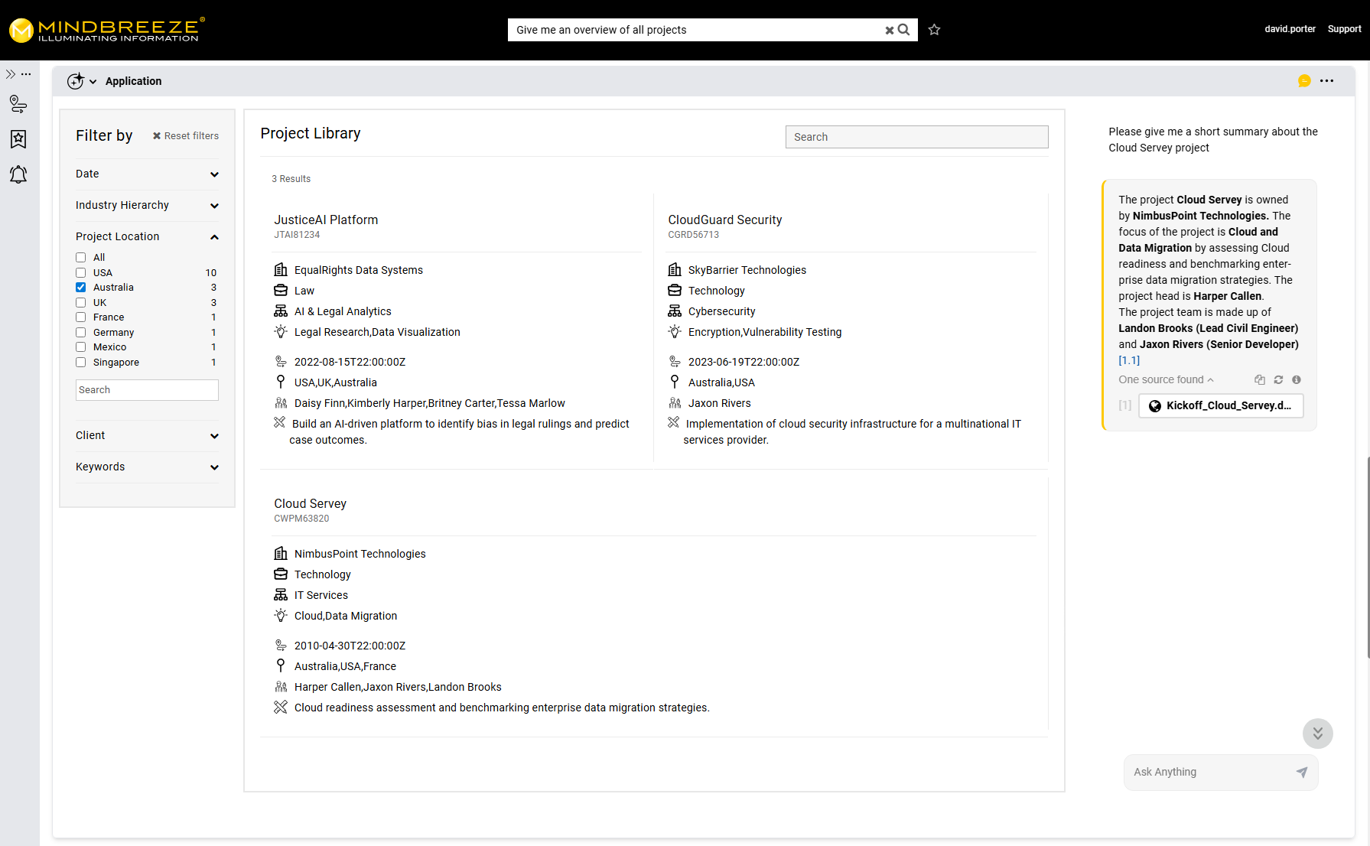Enable the USA location checkbox
Viewport: 1370px width, 846px height.
click(x=81, y=273)
